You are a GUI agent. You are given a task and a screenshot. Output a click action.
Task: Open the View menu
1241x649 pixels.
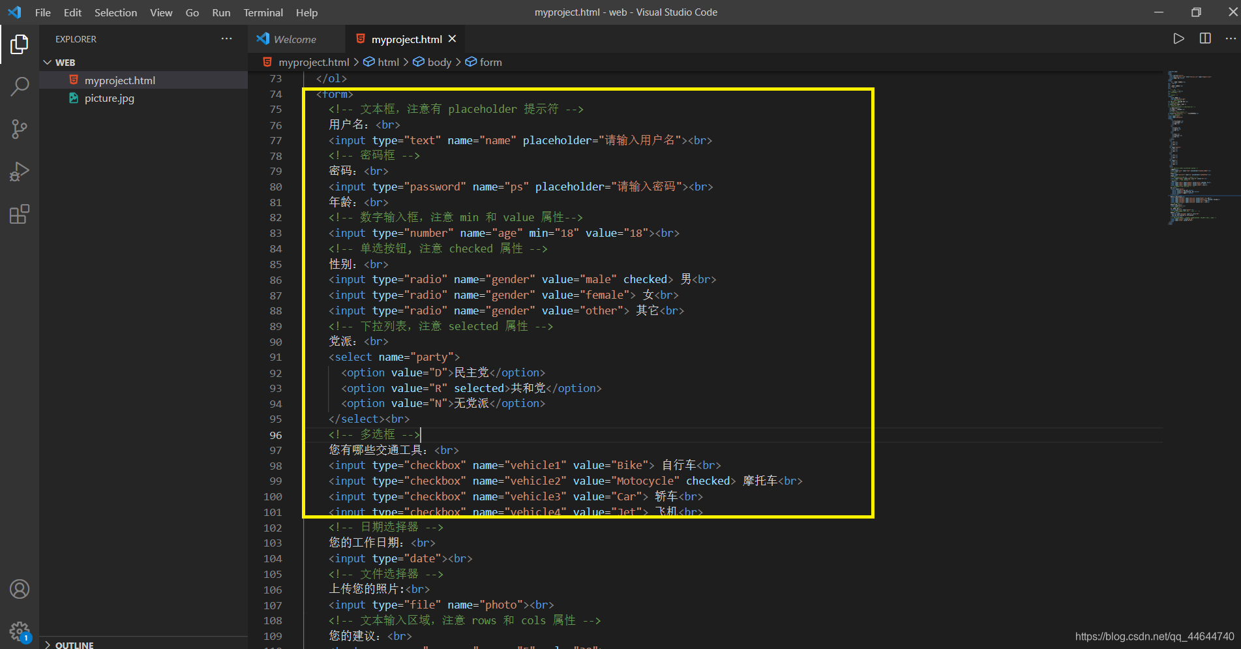(x=161, y=12)
